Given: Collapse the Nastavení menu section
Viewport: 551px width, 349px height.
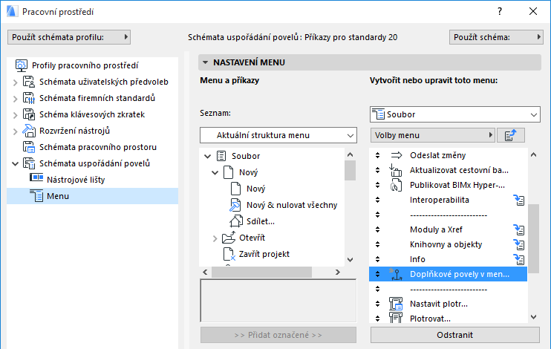Looking at the screenshot, I should (x=206, y=63).
